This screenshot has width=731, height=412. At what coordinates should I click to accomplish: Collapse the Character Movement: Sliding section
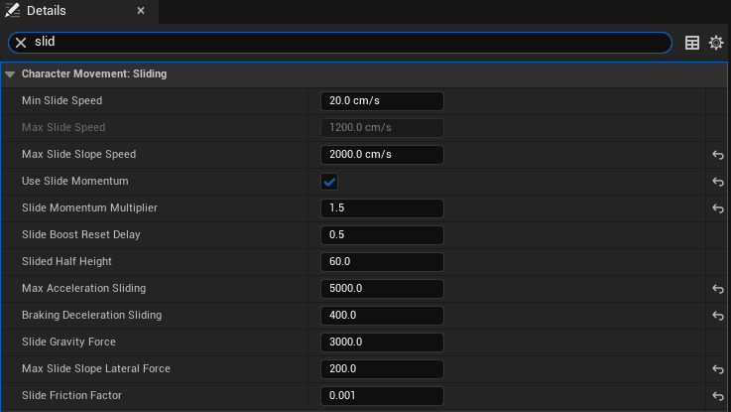[x=10, y=74]
